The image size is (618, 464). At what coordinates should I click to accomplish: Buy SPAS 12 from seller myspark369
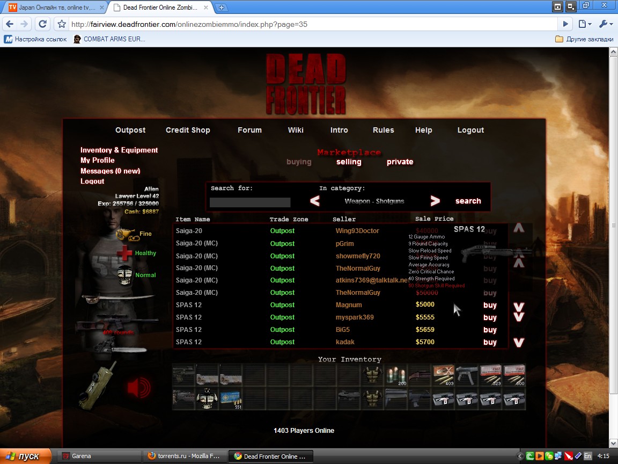point(490,317)
